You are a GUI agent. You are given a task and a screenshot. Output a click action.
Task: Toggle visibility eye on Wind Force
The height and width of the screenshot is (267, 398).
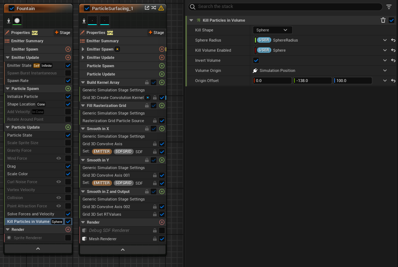[x=59, y=158]
